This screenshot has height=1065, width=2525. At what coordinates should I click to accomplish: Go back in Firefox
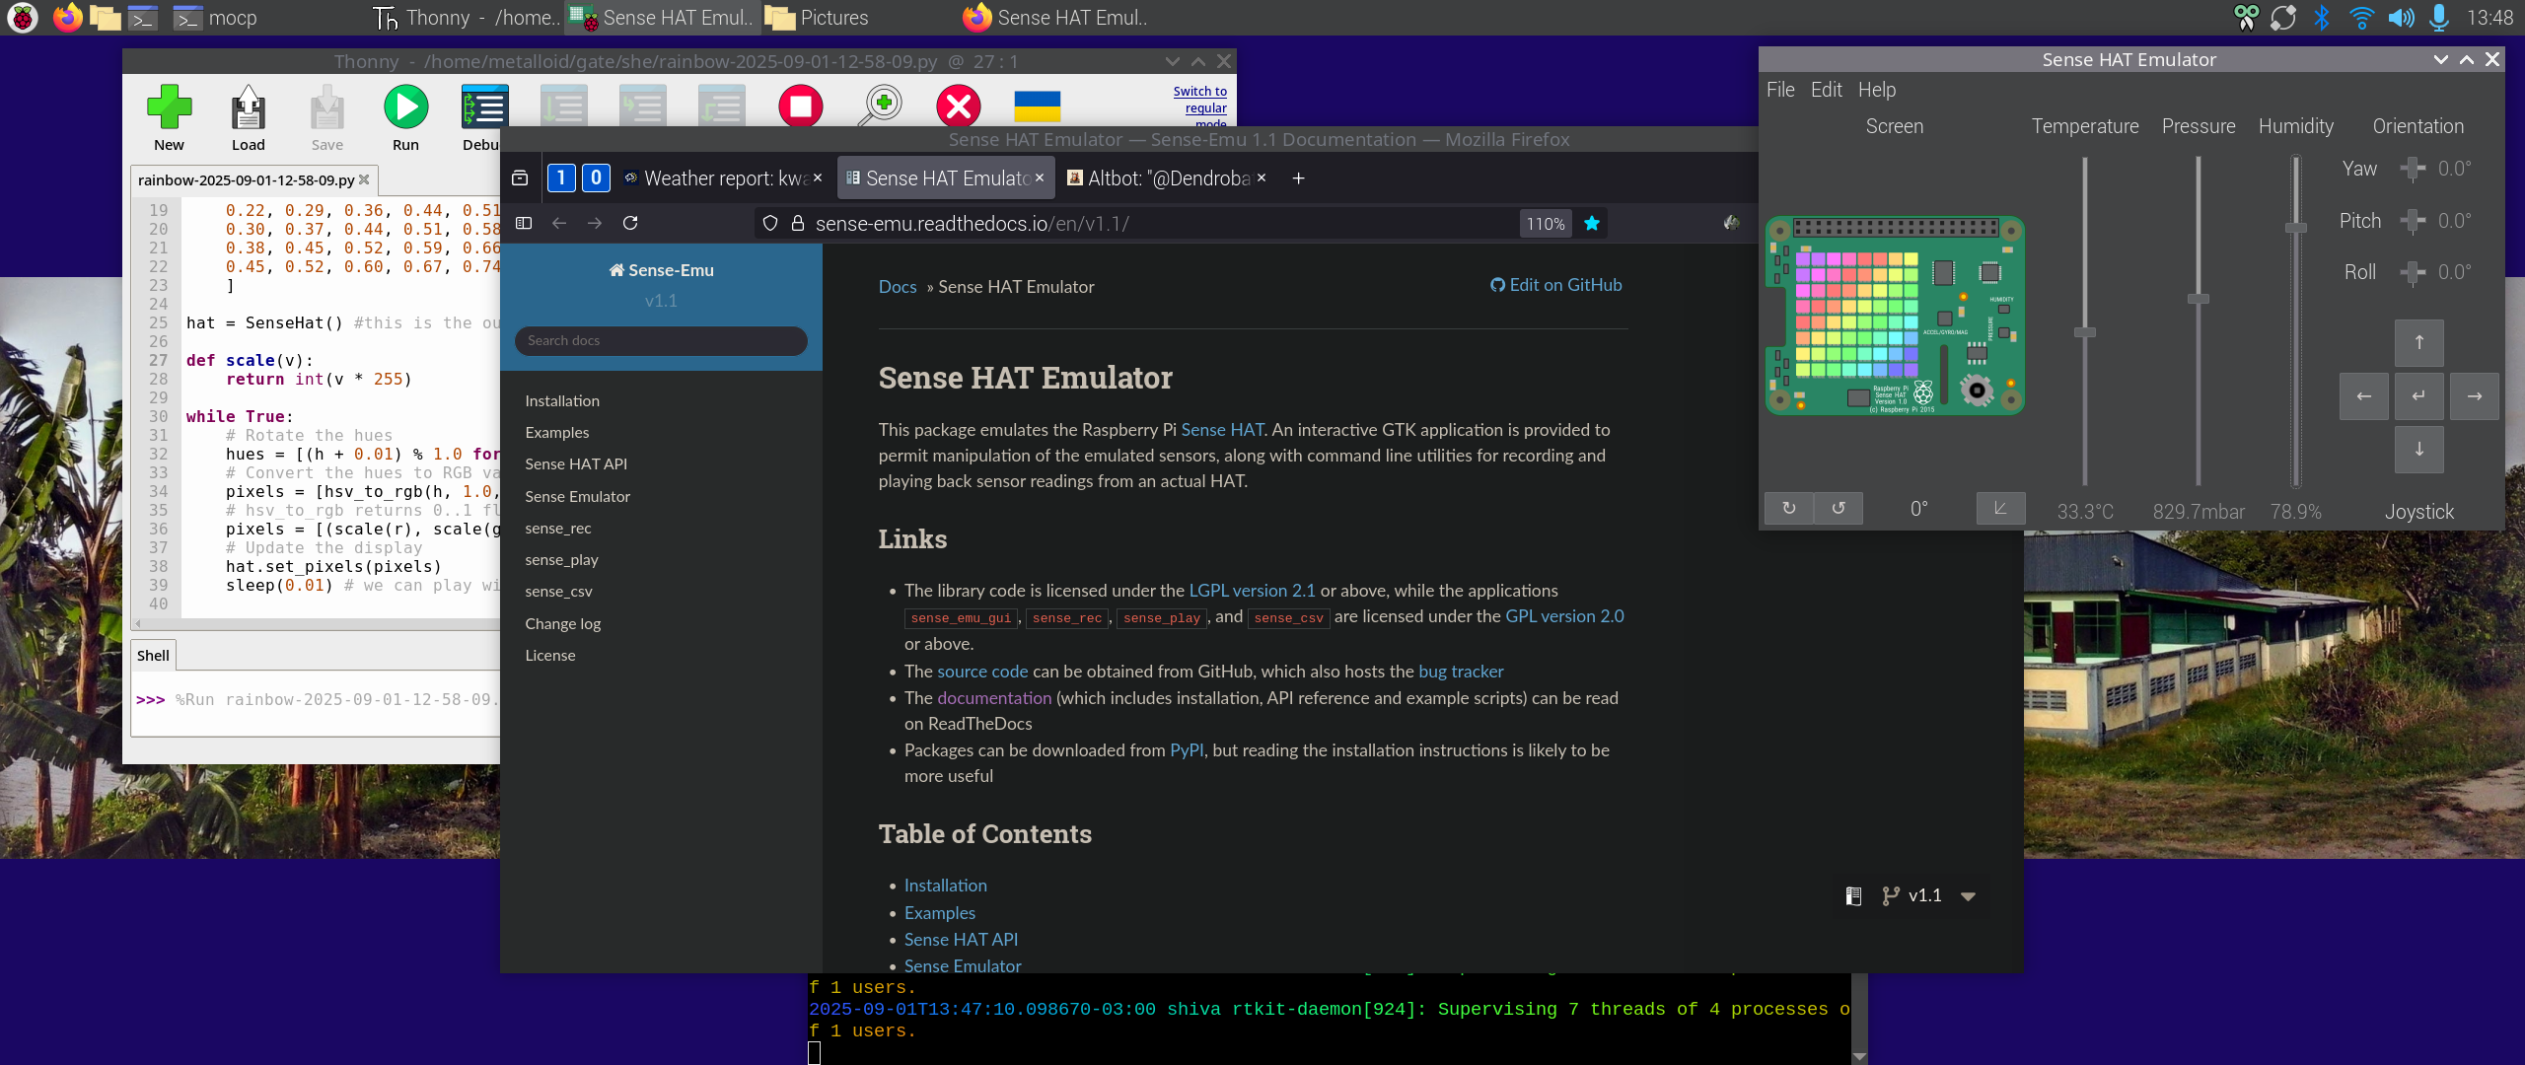pos(559,224)
